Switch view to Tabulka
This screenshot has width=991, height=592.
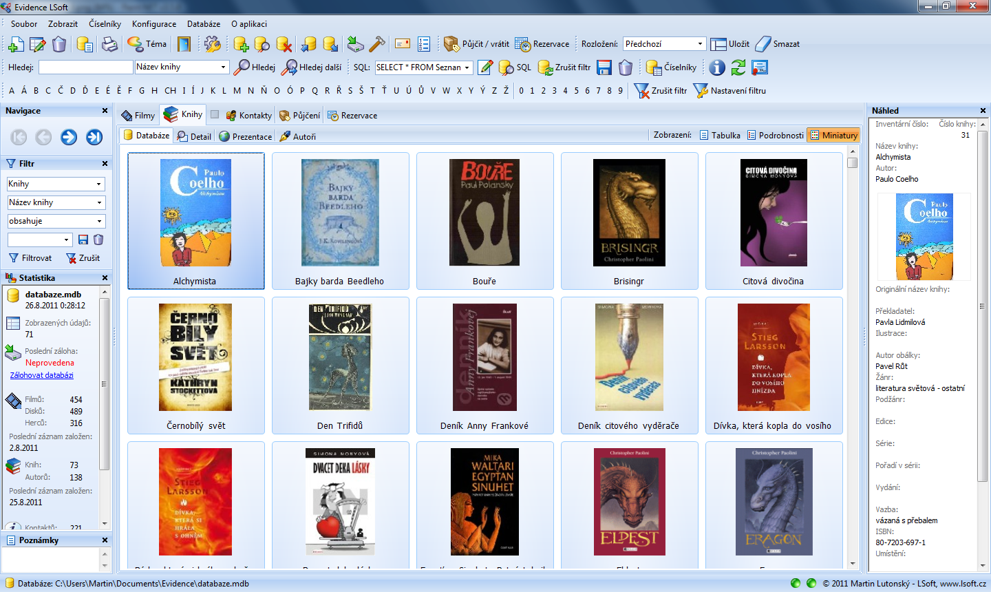(720, 136)
